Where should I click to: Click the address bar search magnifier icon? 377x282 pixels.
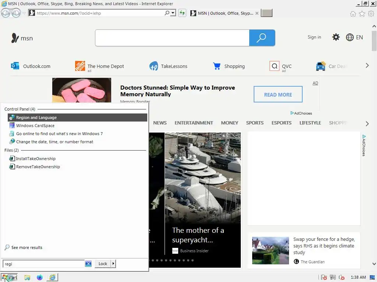tap(167, 13)
